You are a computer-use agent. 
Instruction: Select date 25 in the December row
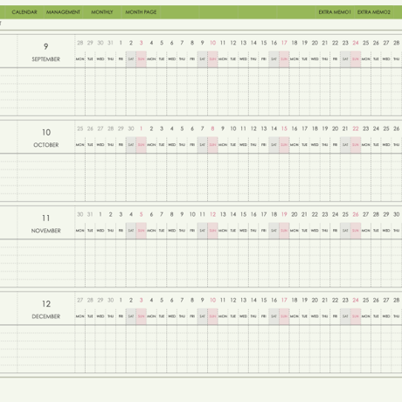[x=365, y=300]
